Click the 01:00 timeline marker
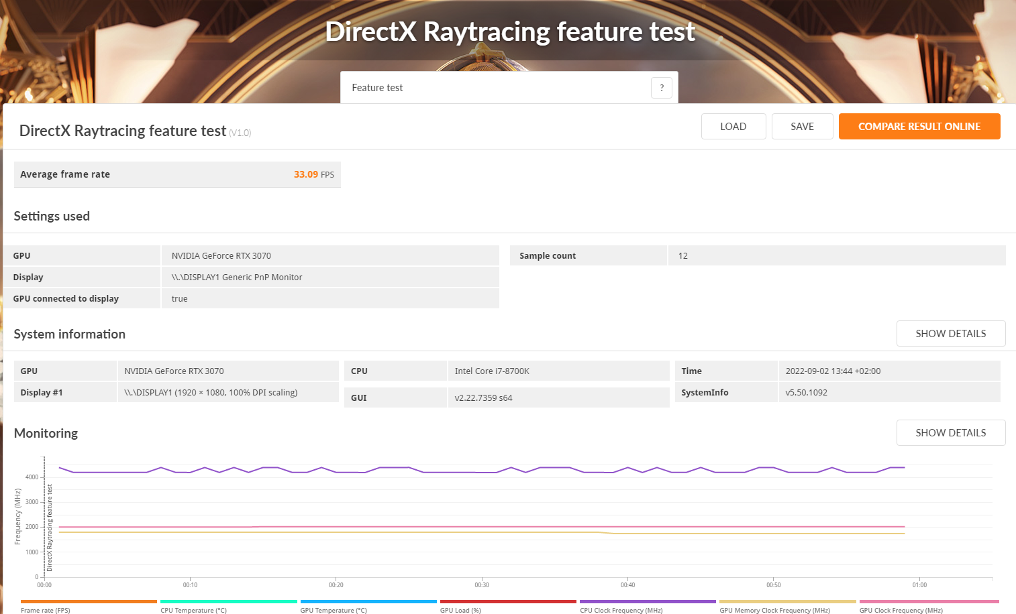1016x614 pixels. click(x=919, y=585)
